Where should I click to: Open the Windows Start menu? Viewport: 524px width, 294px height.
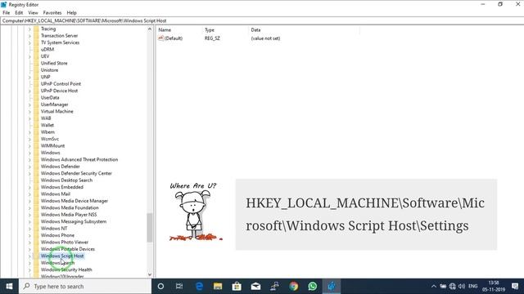[9, 287]
